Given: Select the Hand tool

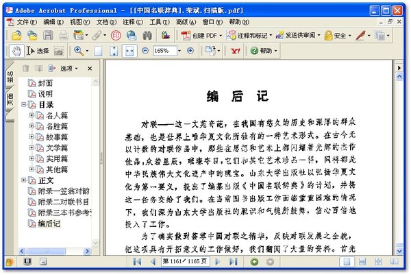Looking at the screenshot, I should coord(16,51).
